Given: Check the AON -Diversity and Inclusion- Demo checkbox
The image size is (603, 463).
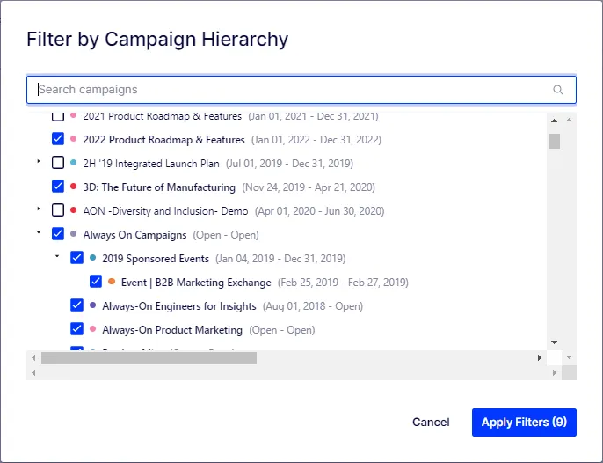Looking at the screenshot, I should click(x=58, y=210).
